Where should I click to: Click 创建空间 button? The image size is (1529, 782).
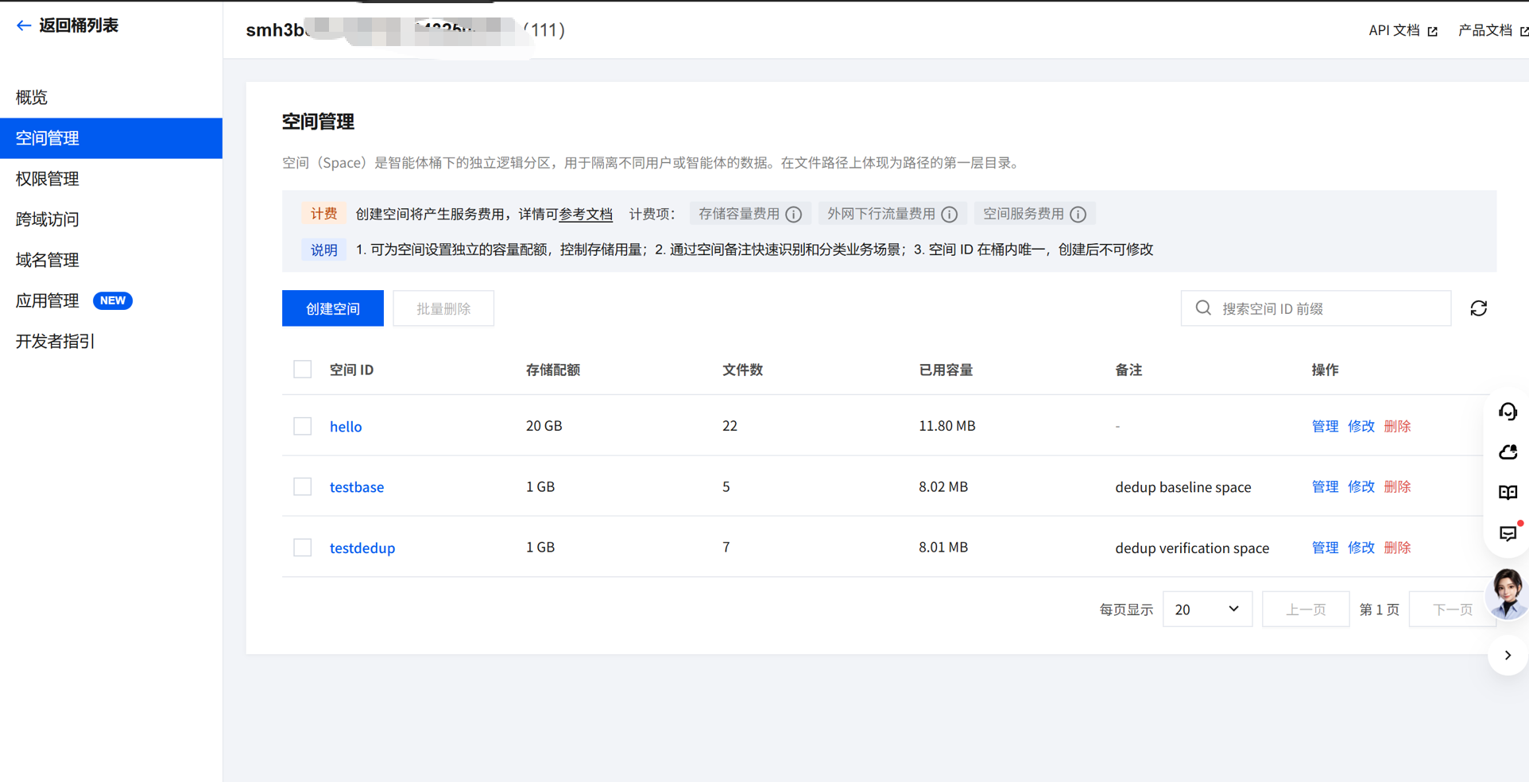coord(332,308)
